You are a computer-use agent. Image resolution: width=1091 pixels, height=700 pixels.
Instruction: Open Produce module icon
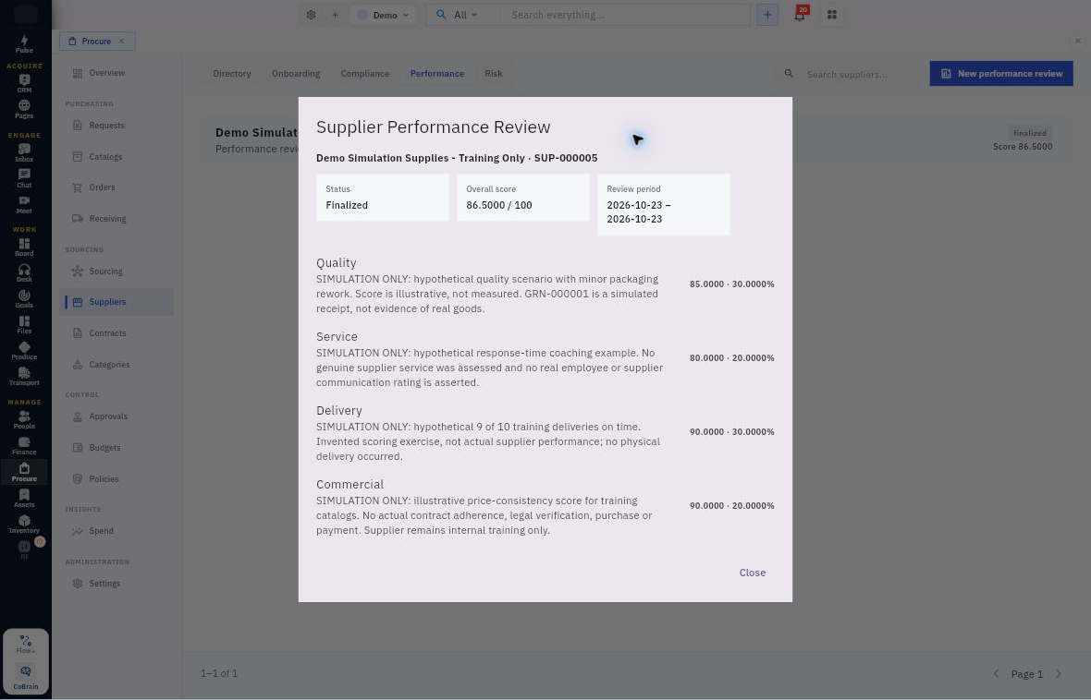click(24, 350)
